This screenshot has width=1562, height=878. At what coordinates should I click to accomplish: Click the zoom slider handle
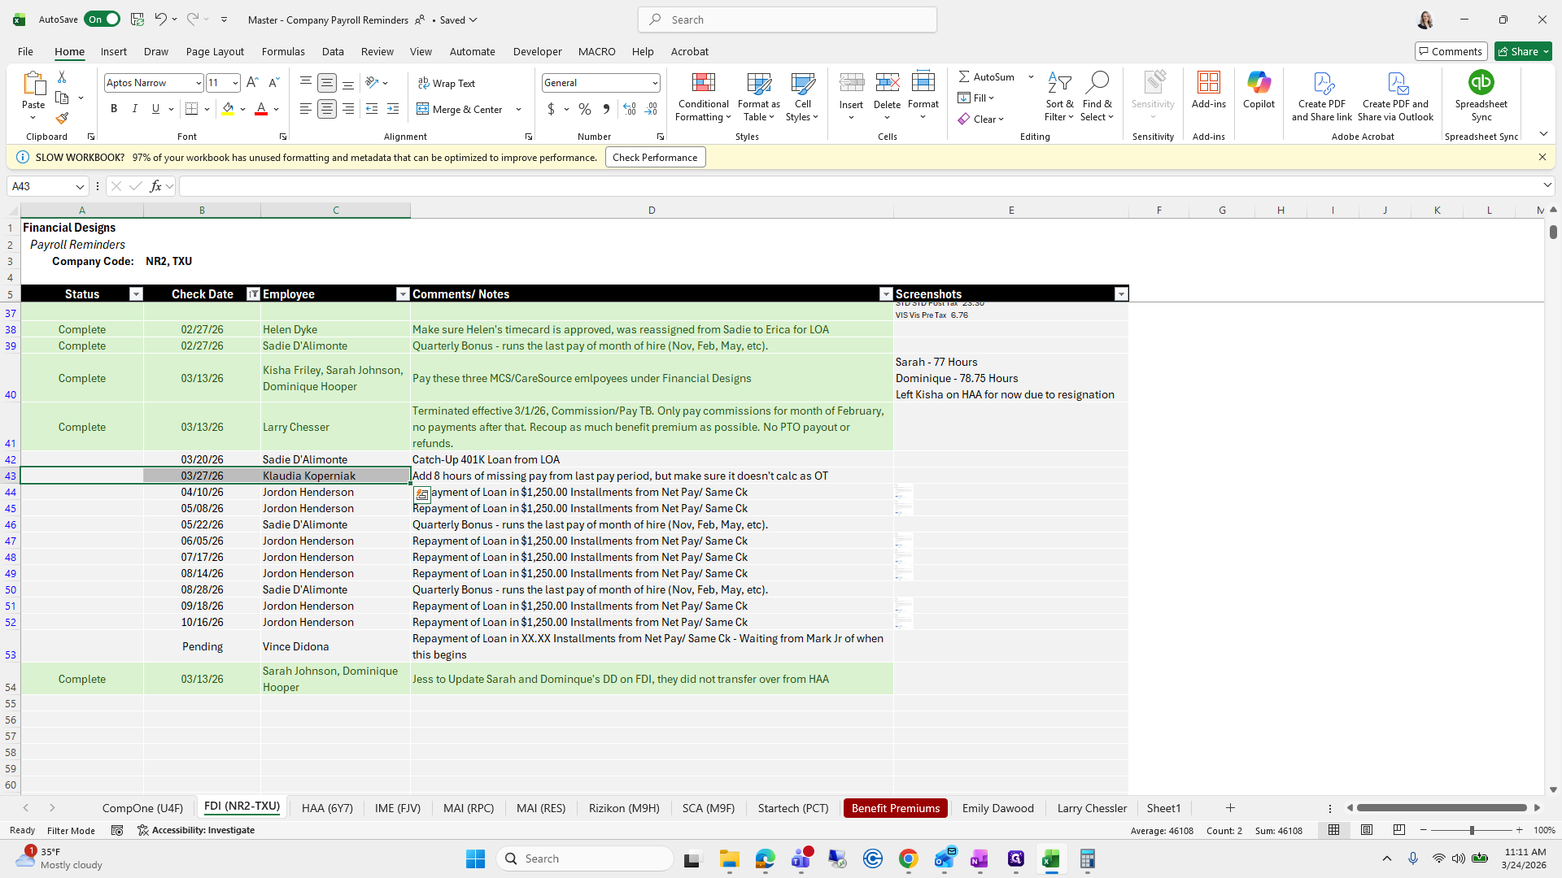1472,830
